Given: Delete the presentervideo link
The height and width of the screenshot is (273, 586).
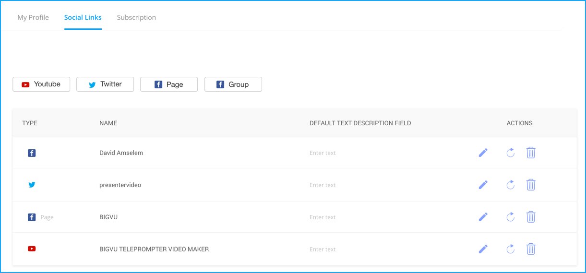Looking at the screenshot, I should click(x=531, y=185).
